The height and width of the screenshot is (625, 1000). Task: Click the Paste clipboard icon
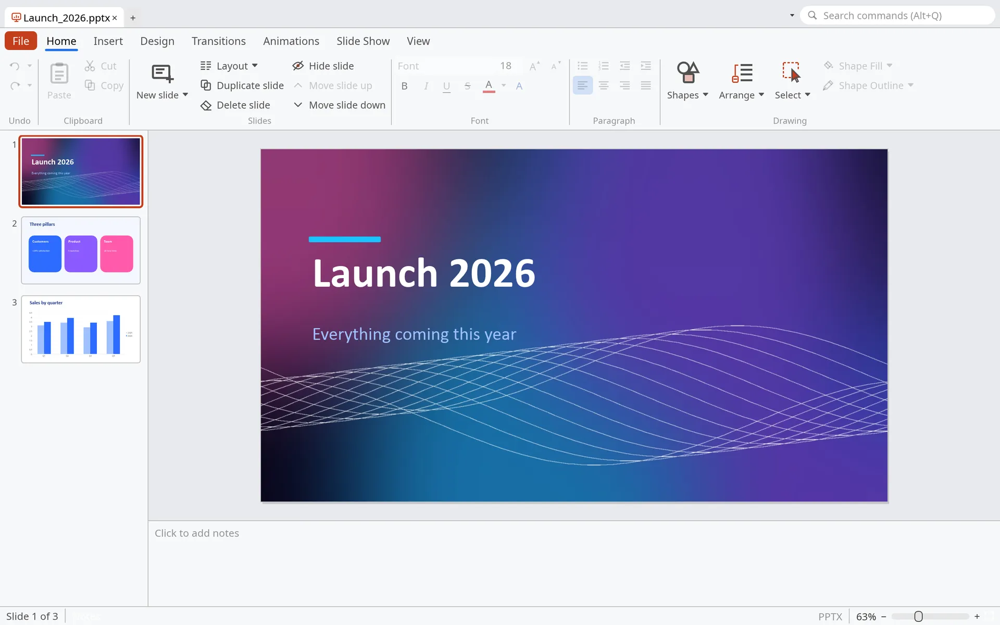point(59,73)
